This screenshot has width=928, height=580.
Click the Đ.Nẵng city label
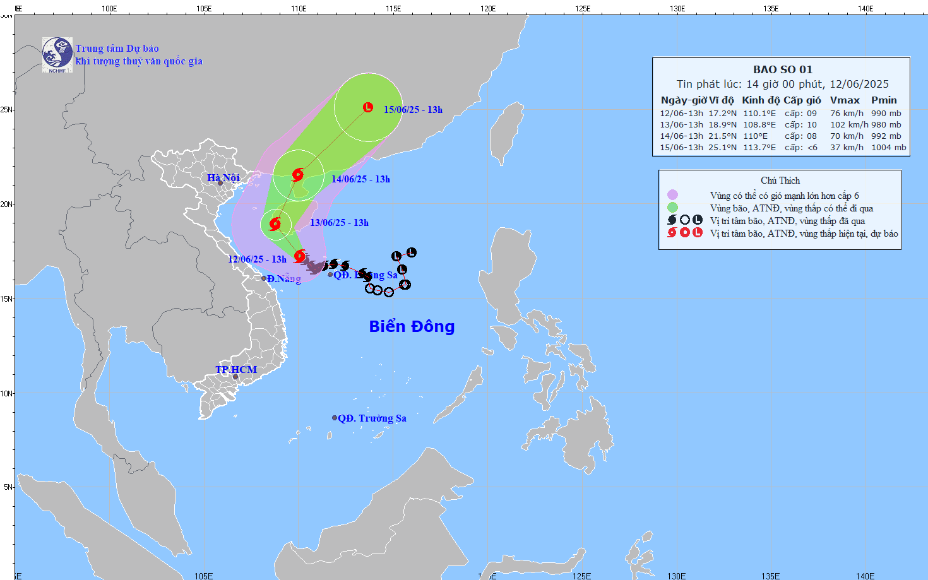[284, 279]
